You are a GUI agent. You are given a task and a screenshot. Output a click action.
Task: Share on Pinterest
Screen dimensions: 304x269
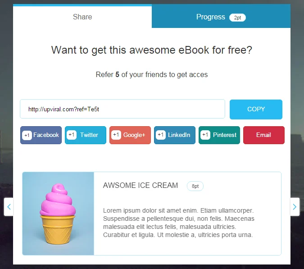coord(219,135)
